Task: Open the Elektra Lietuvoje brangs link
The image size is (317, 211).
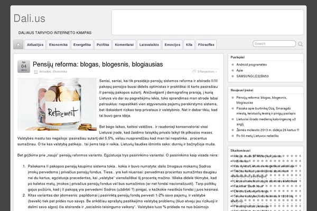Action: point(251,191)
